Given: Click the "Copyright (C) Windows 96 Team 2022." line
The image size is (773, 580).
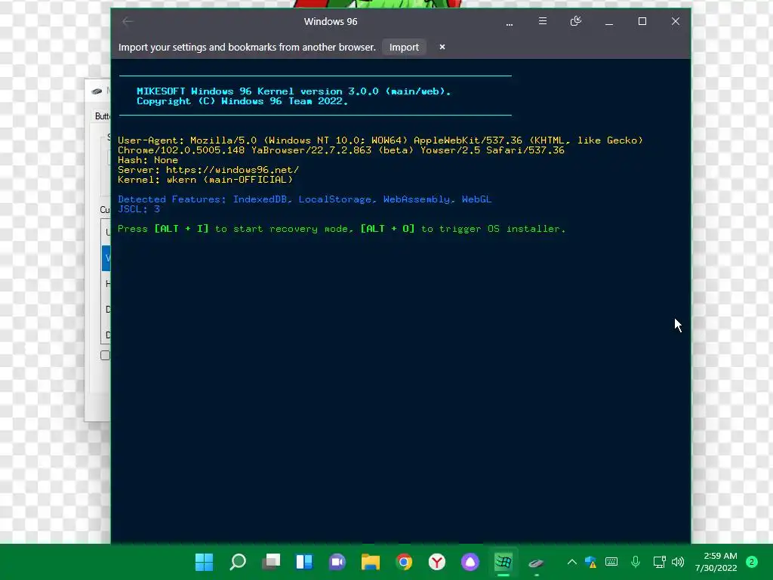Looking at the screenshot, I should click(x=242, y=101).
